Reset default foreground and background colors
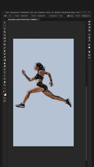 tap(3, 91)
